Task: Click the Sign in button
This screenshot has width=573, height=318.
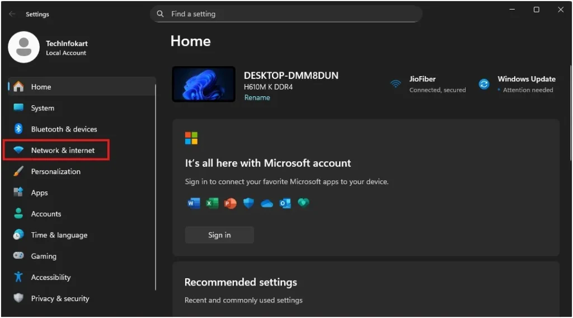Action: (x=219, y=235)
